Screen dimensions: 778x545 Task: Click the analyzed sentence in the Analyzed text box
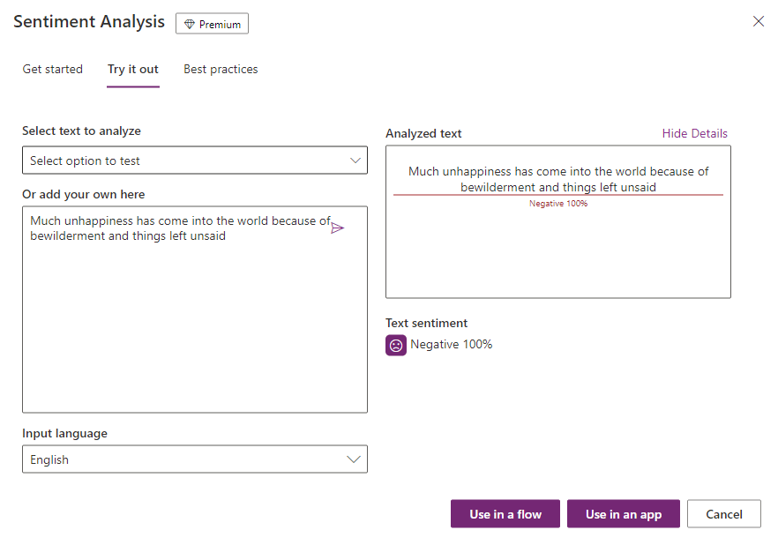[557, 179]
